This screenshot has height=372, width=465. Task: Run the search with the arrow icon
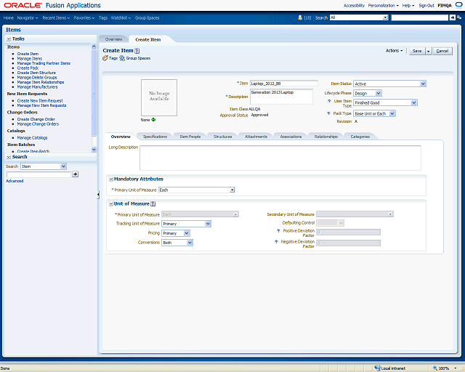[76, 174]
